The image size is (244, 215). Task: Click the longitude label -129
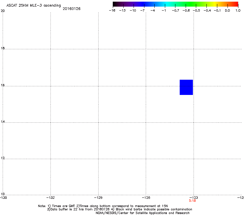(98, 198)
